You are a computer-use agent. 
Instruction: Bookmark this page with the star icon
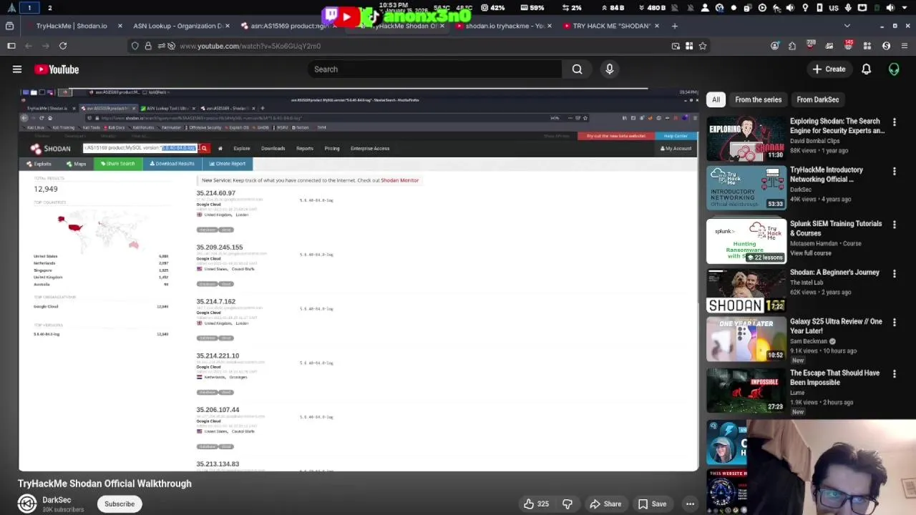tap(703, 46)
